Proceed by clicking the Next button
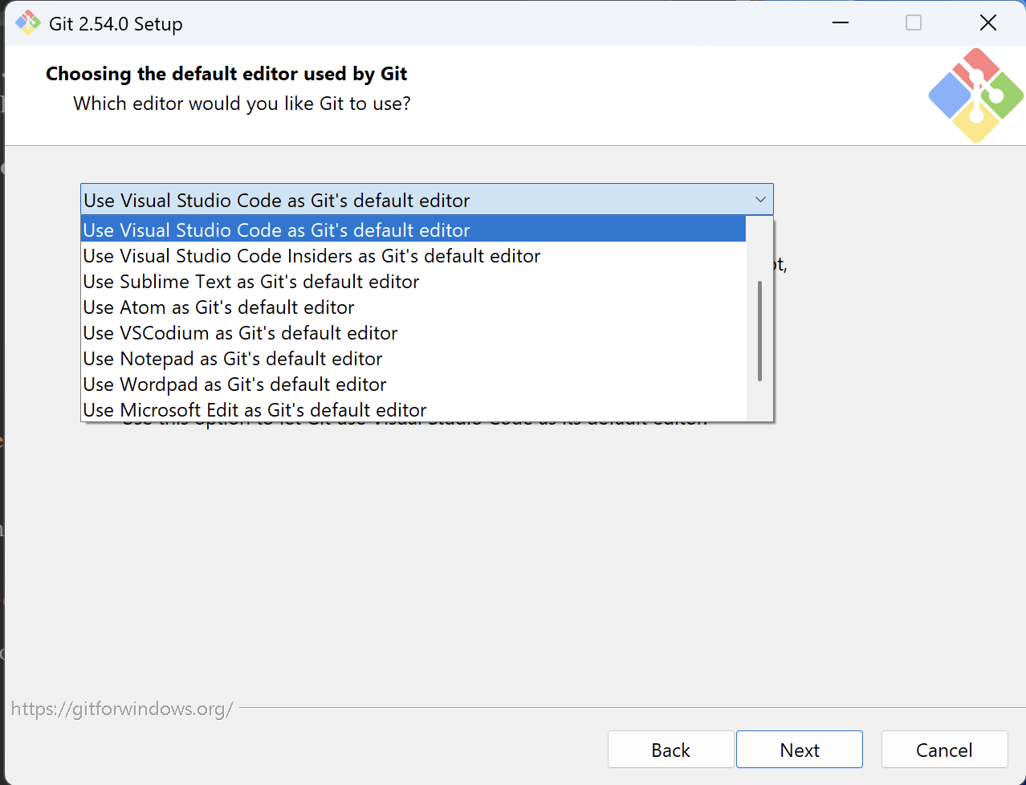1026x785 pixels. coord(799,749)
